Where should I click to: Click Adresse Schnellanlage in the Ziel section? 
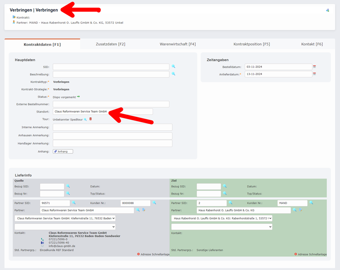(x=310, y=254)
